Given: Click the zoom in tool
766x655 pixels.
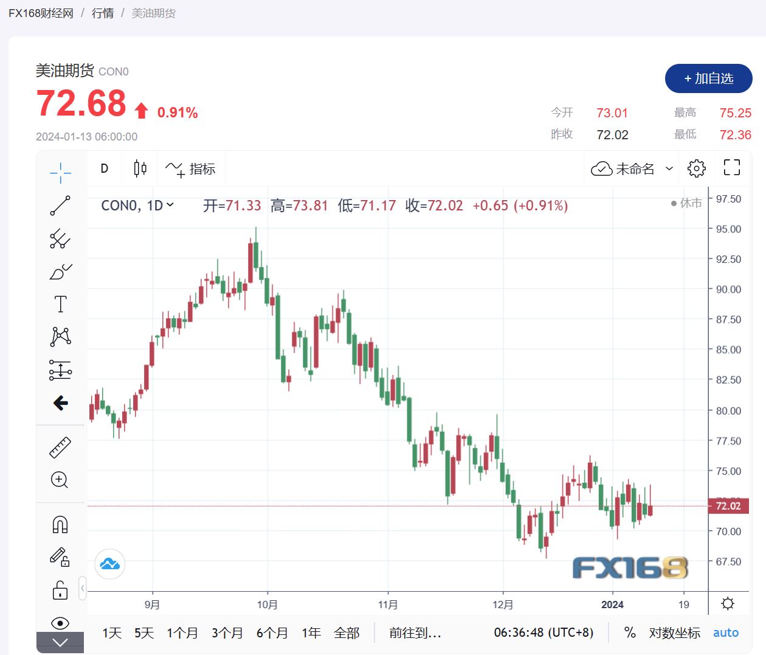Looking at the screenshot, I should 60,480.
